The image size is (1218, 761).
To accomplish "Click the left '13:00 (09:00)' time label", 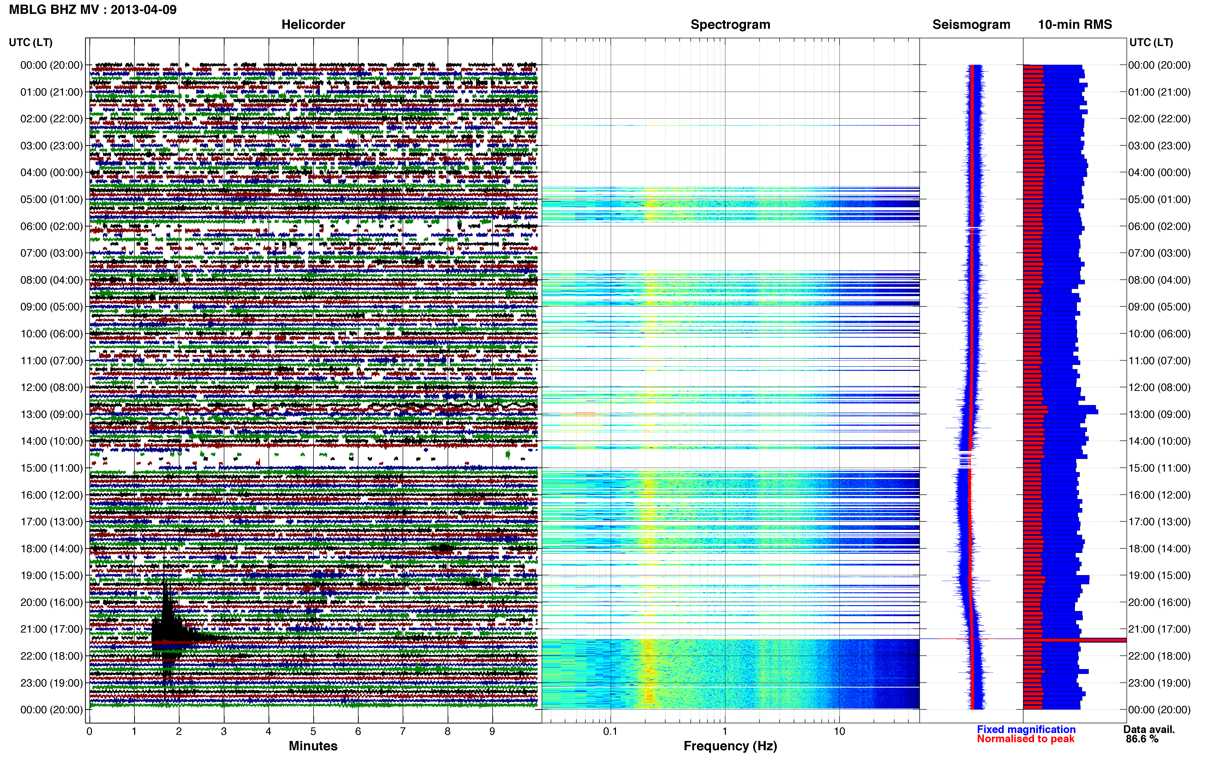I will coord(51,414).
